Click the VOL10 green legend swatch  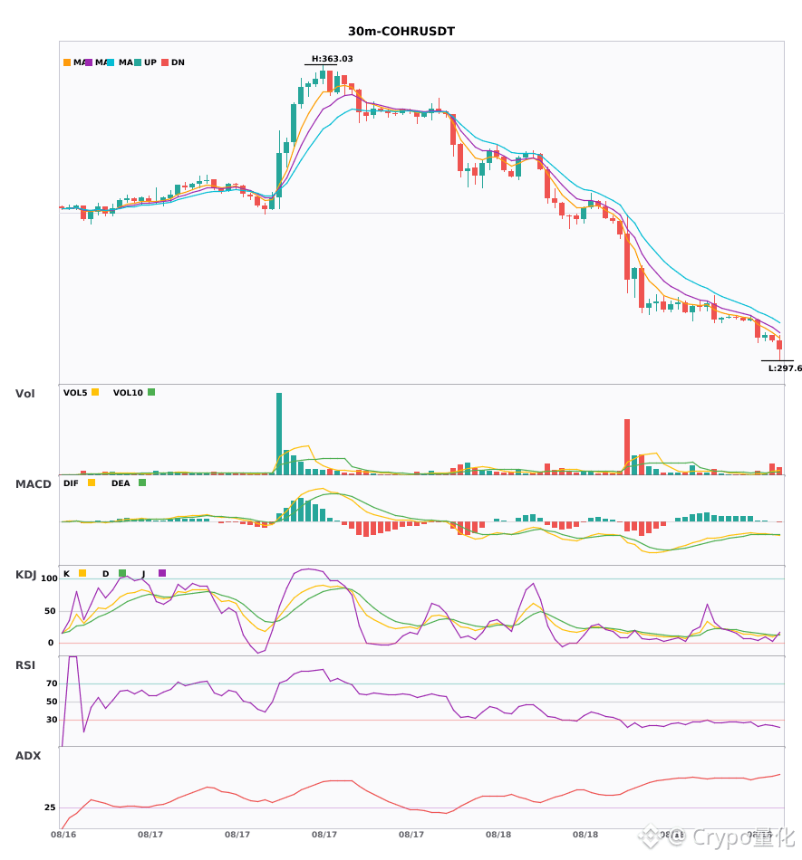[x=151, y=392]
